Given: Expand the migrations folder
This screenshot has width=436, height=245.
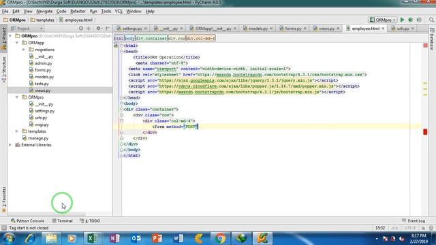Looking at the screenshot, I should coord(24,50).
